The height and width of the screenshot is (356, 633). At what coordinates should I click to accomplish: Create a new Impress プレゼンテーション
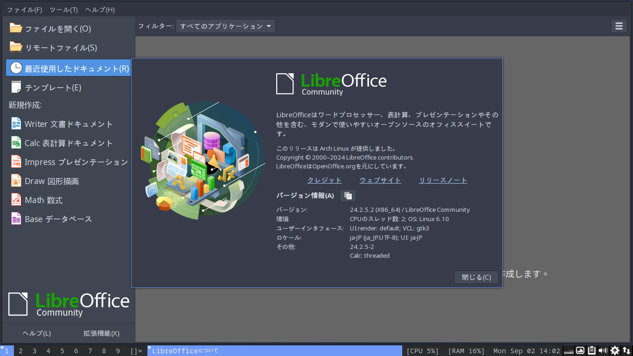coord(69,162)
